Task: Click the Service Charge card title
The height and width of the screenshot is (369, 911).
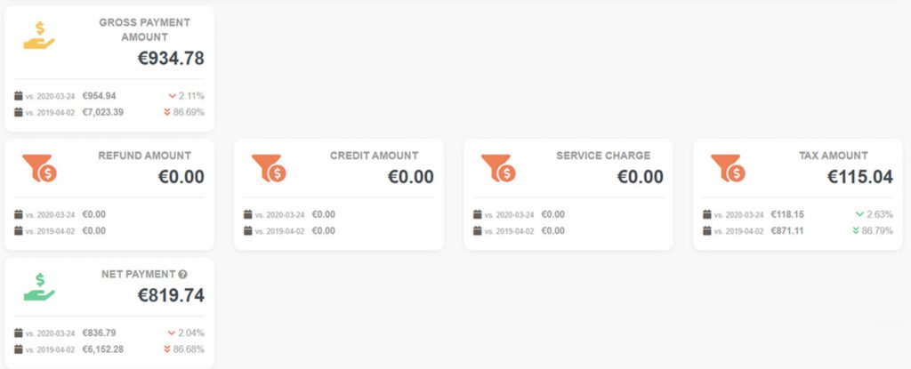Action: click(x=603, y=156)
